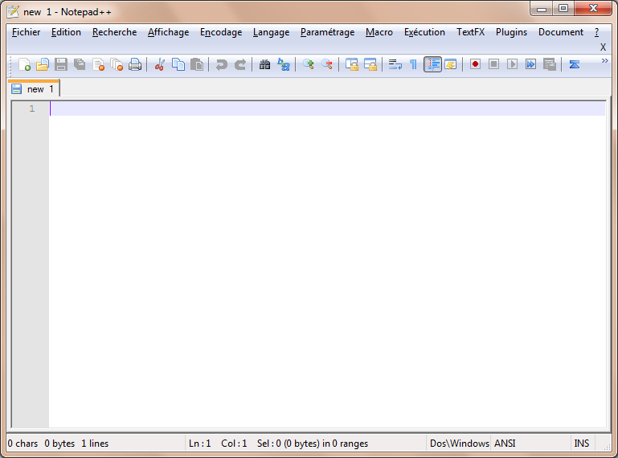Viewport: 618px width, 458px height.
Task: Click the Zoom Out magnifier icon
Action: pos(327,64)
